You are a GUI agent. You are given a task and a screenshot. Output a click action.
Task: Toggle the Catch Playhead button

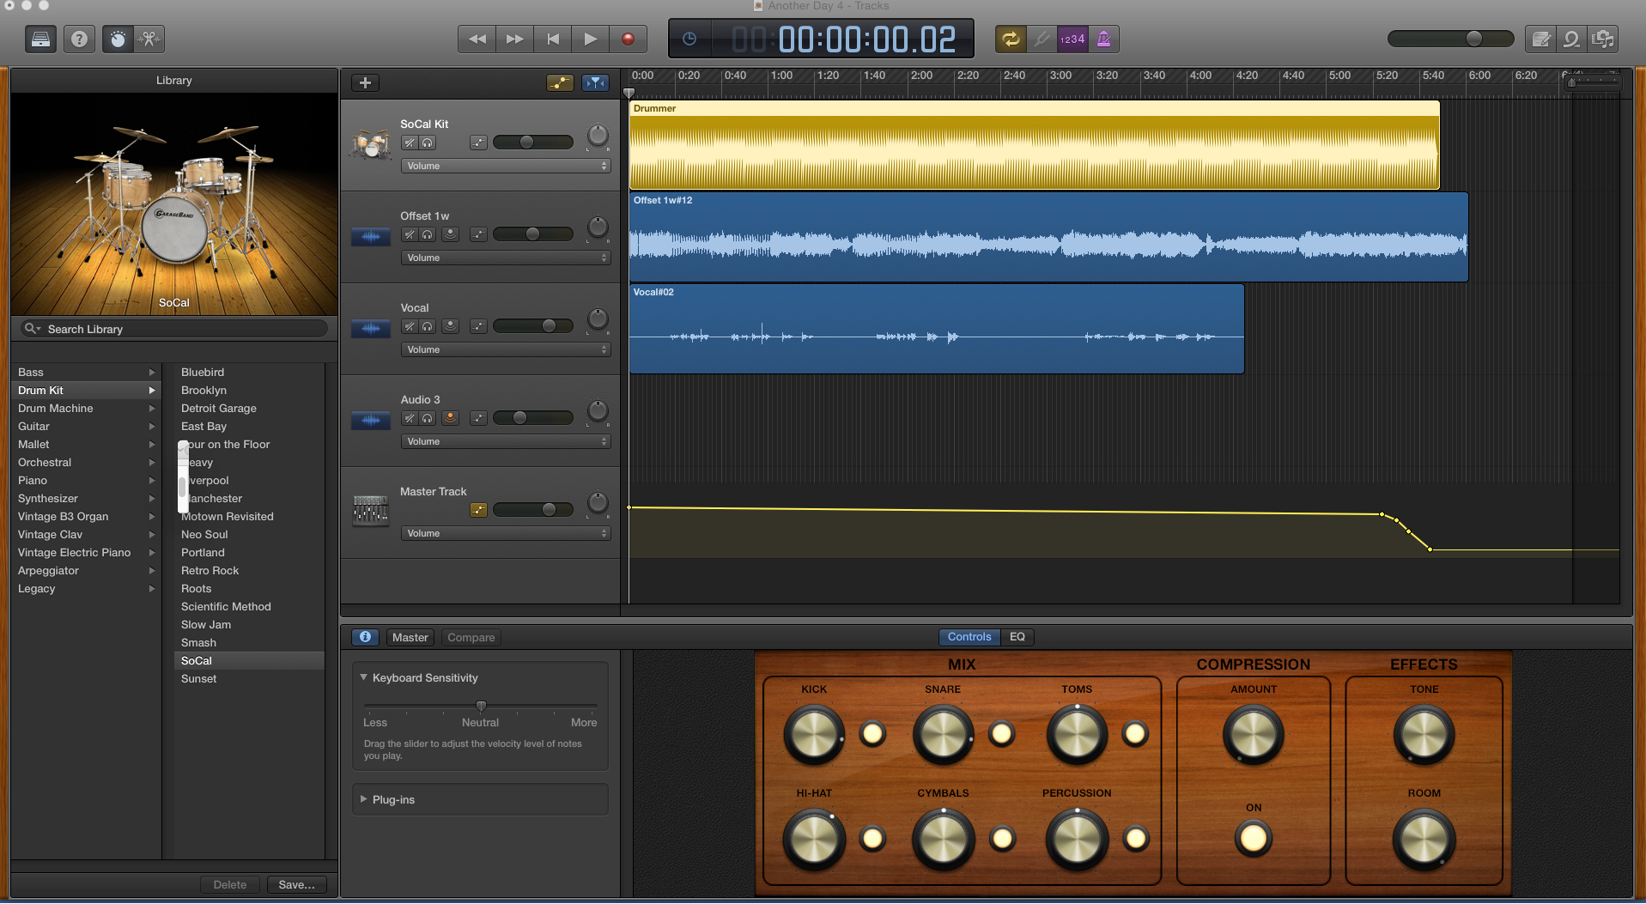pyautogui.click(x=595, y=82)
